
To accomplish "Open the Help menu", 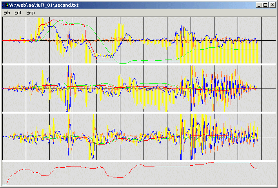I will pos(31,13).
